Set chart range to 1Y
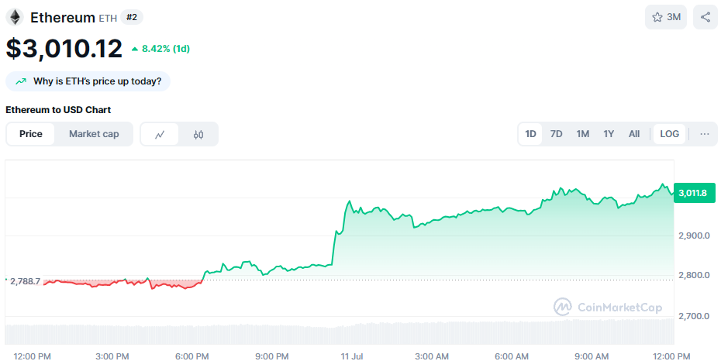 [x=609, y=134]
